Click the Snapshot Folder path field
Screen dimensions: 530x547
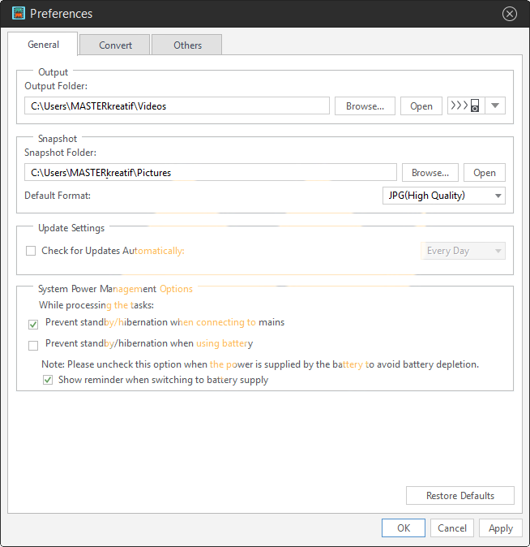(211, 172)
